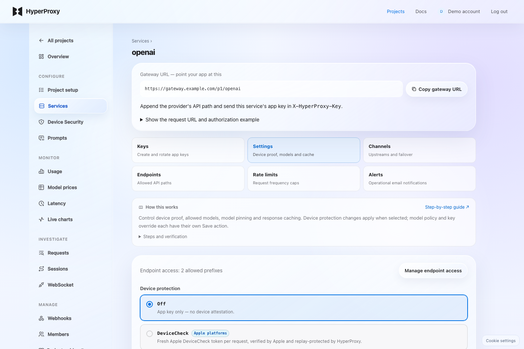Open Cookie settings
Viewport: 524px width, 349px height.
point(501,341)
